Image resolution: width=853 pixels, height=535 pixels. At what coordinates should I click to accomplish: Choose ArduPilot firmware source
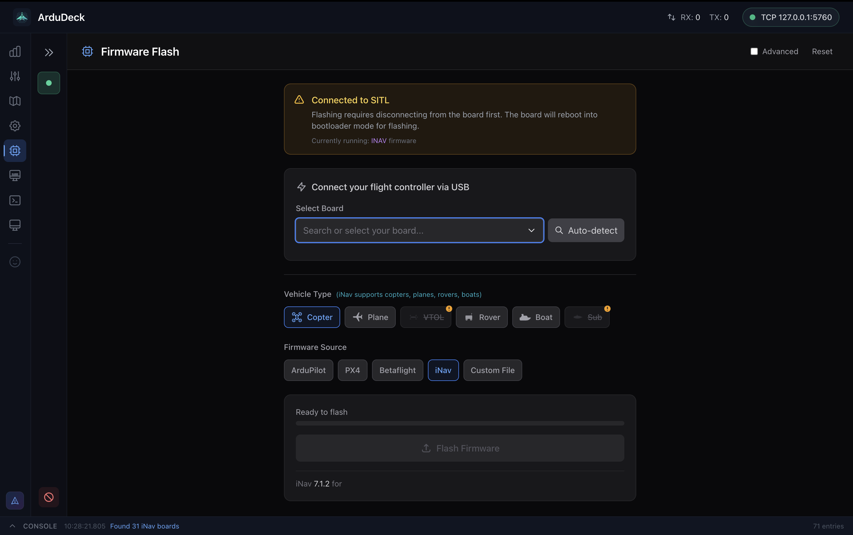(x=308, y=370)
